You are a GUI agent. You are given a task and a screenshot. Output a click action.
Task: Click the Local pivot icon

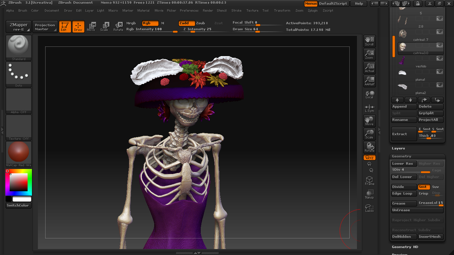click(369, 95)
